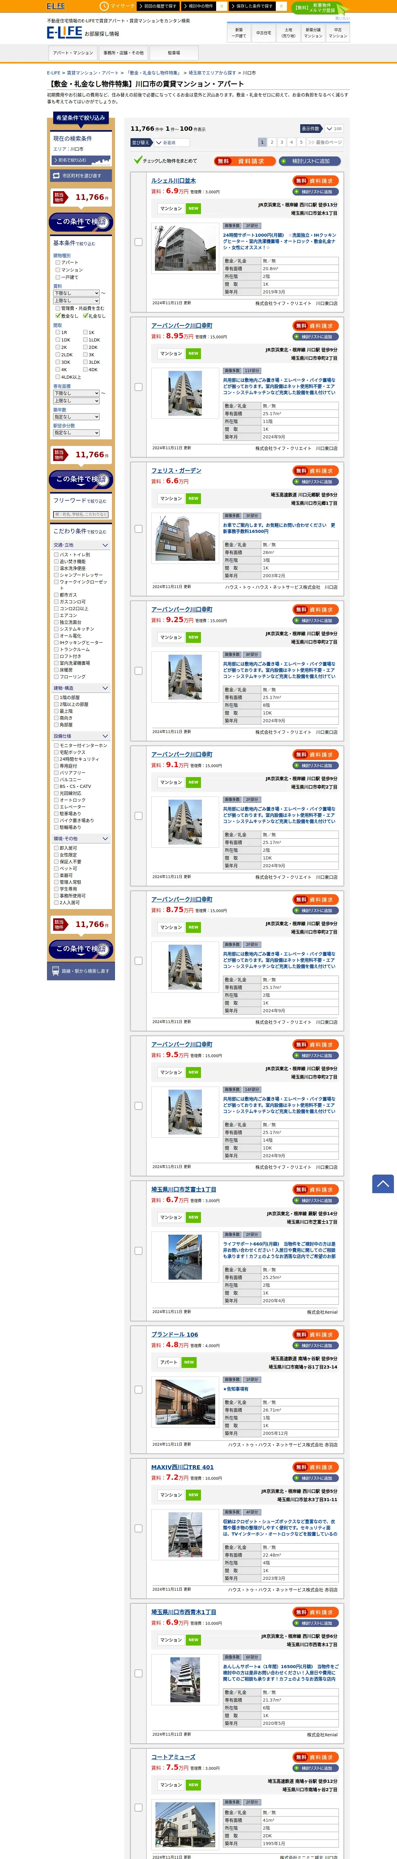Open the 事務所・店舗・その他 menu tab
Screen dimensions: 397x1859
tap(123, 53)
